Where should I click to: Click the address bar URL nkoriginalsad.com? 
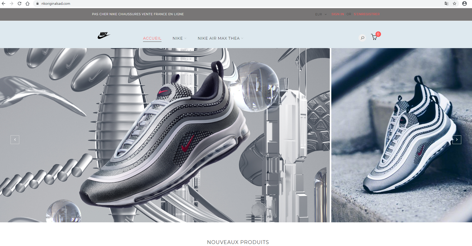point(56,3)
